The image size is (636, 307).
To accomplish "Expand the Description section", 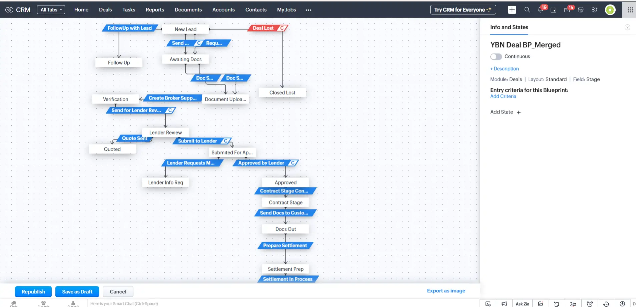I will [x=504, y=69].
